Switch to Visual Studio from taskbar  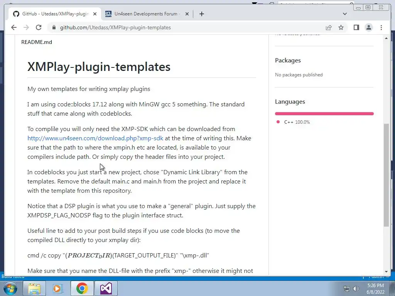[x=106, y=288]
